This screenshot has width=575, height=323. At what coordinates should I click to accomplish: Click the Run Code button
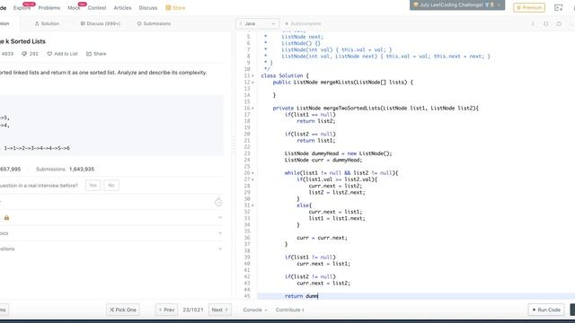click(546, 310)
